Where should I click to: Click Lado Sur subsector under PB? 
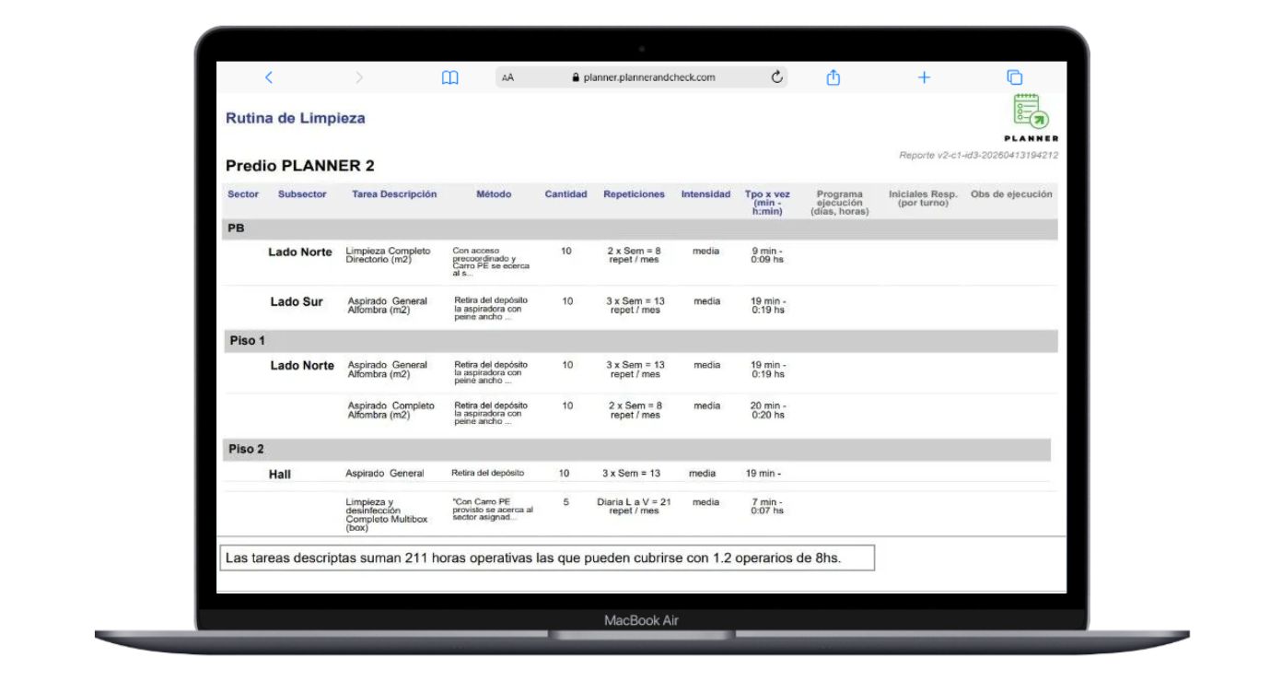297,302
